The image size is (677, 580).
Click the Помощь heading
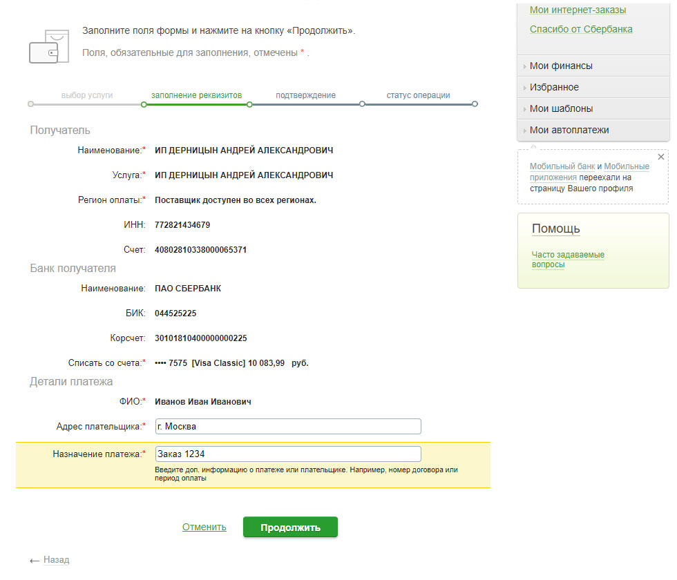(x=555, y=229)
